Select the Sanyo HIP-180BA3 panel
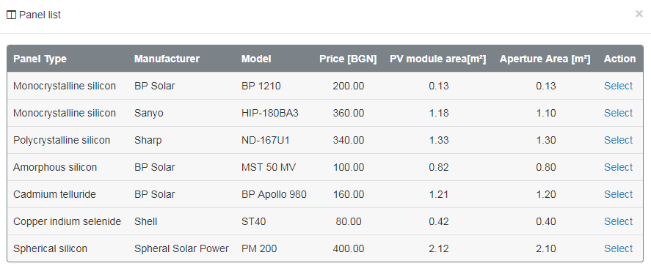The width and height of the screenshot is (651, 266). tap(618, 113)
